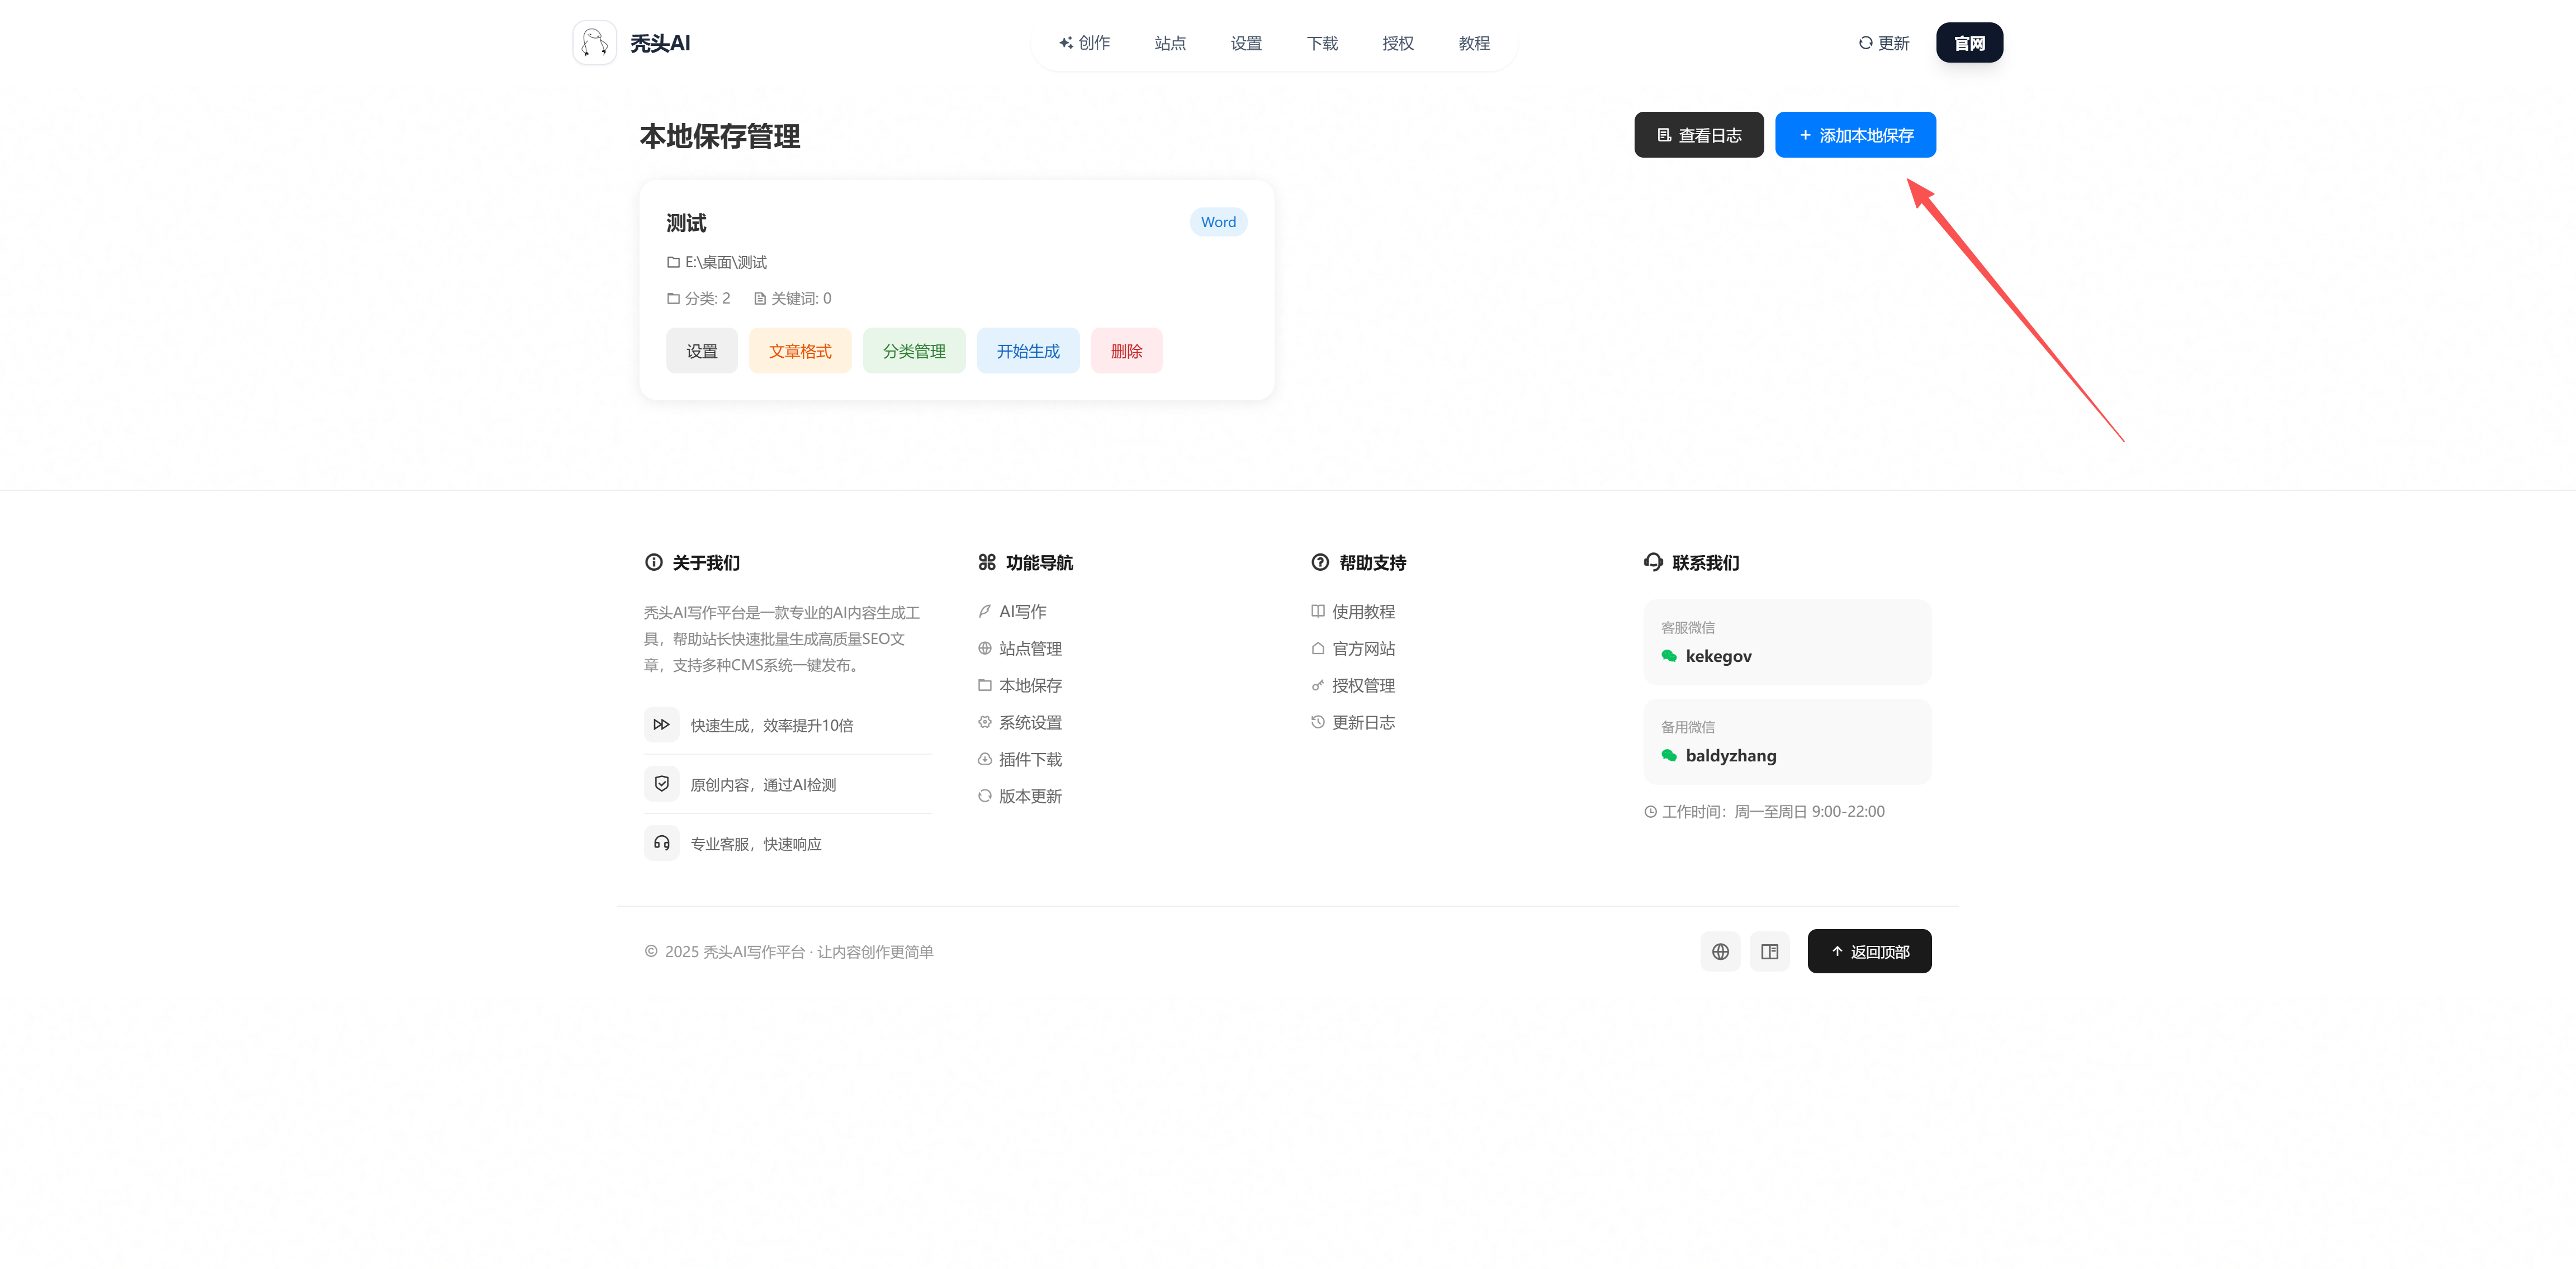Image resolution: width=2576 pixels, height=1269 pixels.
Task: Click the 秃头AI logo icon
Action: pos(594,43)
